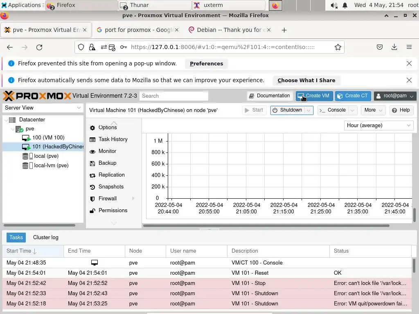Dismiss the pop-up blocked notification bar
The image size is (419, 314).
tap(409, 63)
